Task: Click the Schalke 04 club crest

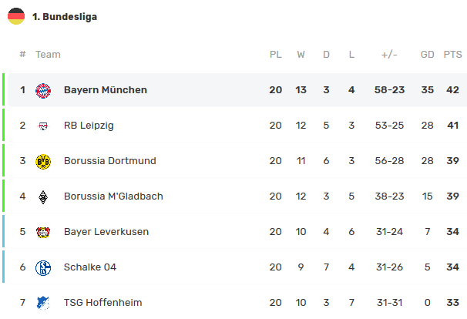Action: 43,267
